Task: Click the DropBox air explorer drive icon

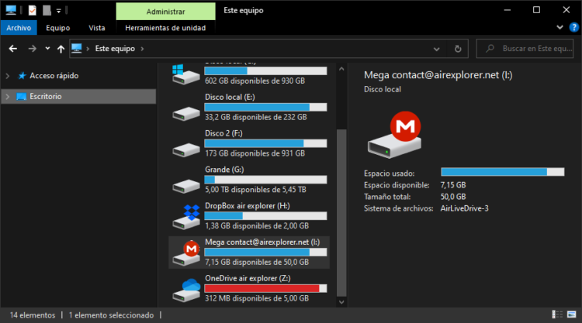Action: pos(186,216)
